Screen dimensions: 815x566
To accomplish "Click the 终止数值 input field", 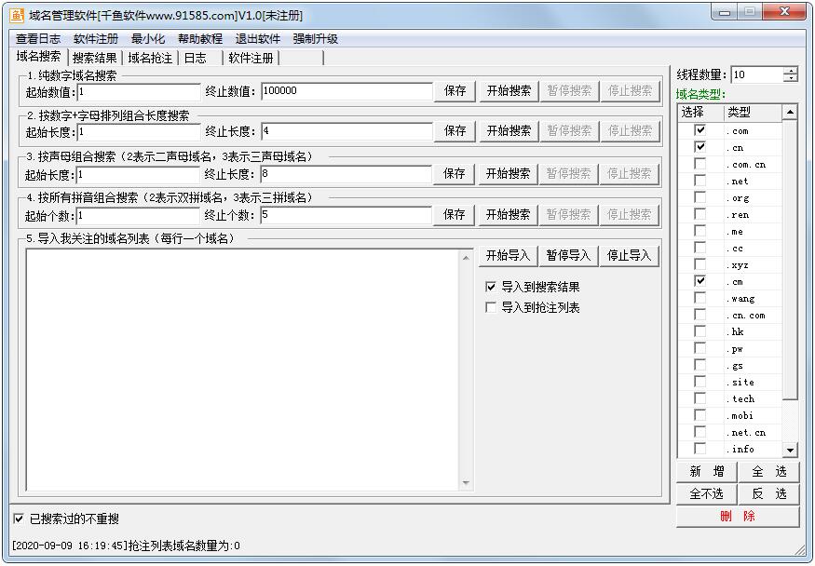I will [346, 91].
